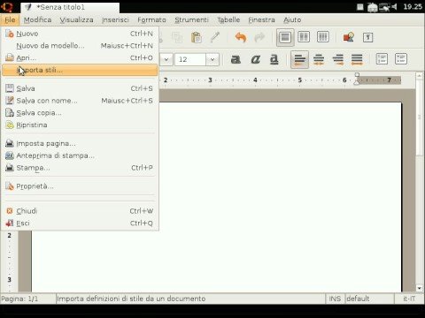Click the format paintbrush icon
The width and height of the screenshot is (425, 318).
click(215, 37)
